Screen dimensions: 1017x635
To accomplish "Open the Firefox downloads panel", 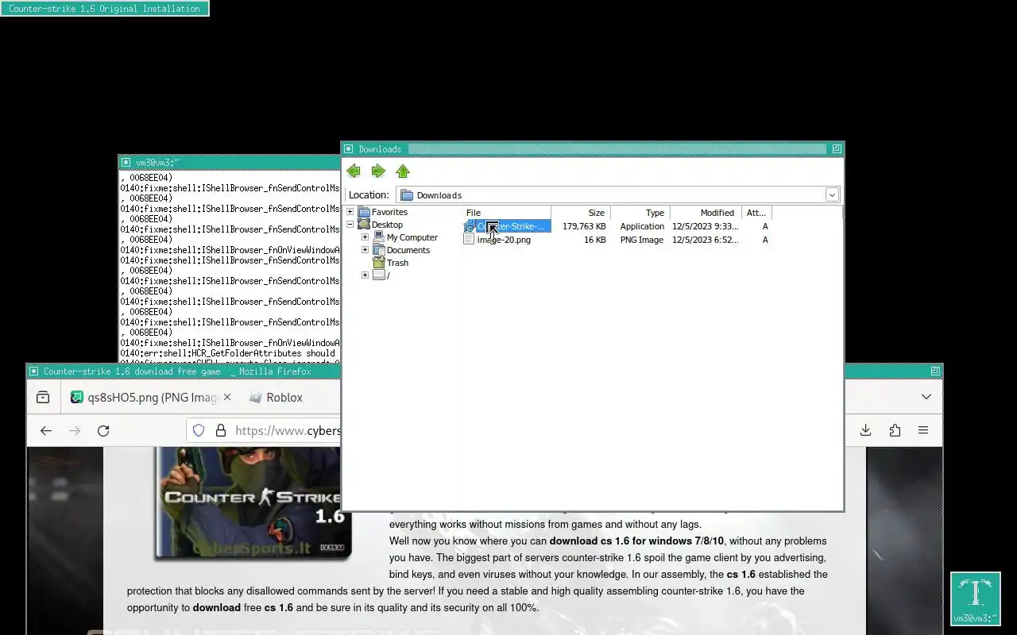I will (x=866, y=430).
